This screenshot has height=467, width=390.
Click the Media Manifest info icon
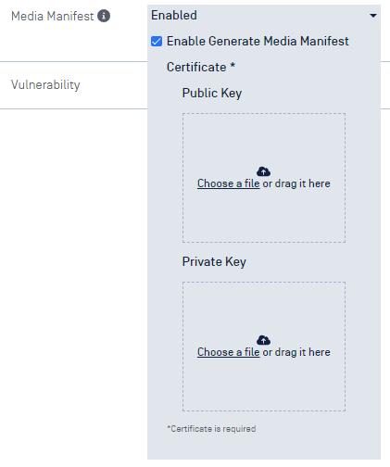(x=104, y=16)
